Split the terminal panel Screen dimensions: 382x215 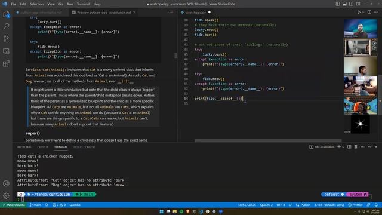349,147
